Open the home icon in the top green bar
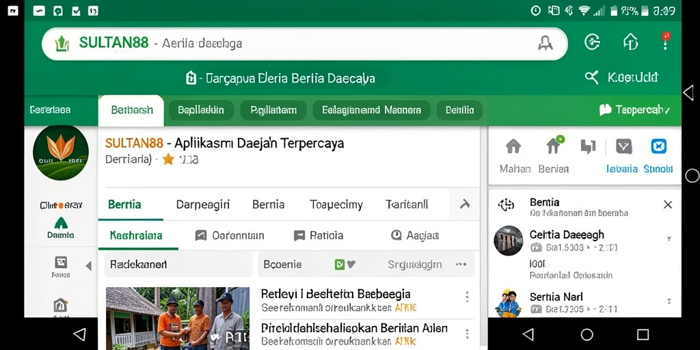Viewport: 700px width, 350px height. pyautogui.click(x=630, y=42)
